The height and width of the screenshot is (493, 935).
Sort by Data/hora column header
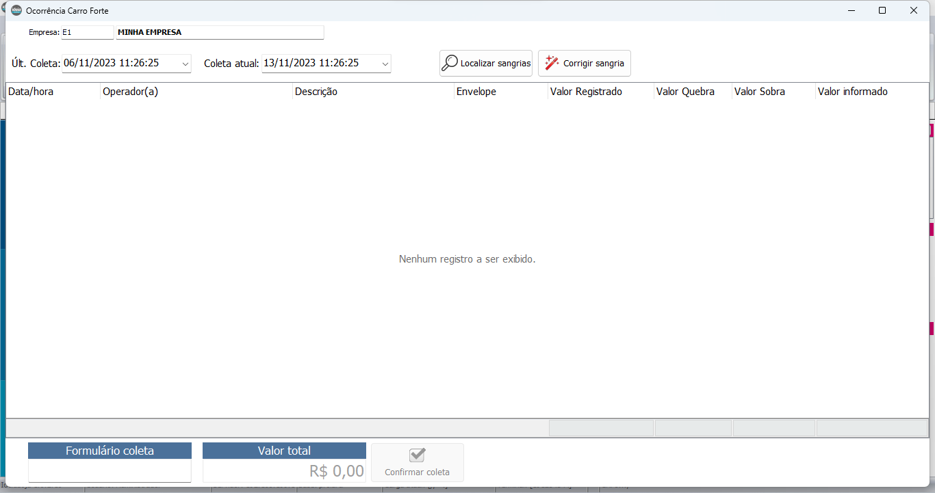52,92
